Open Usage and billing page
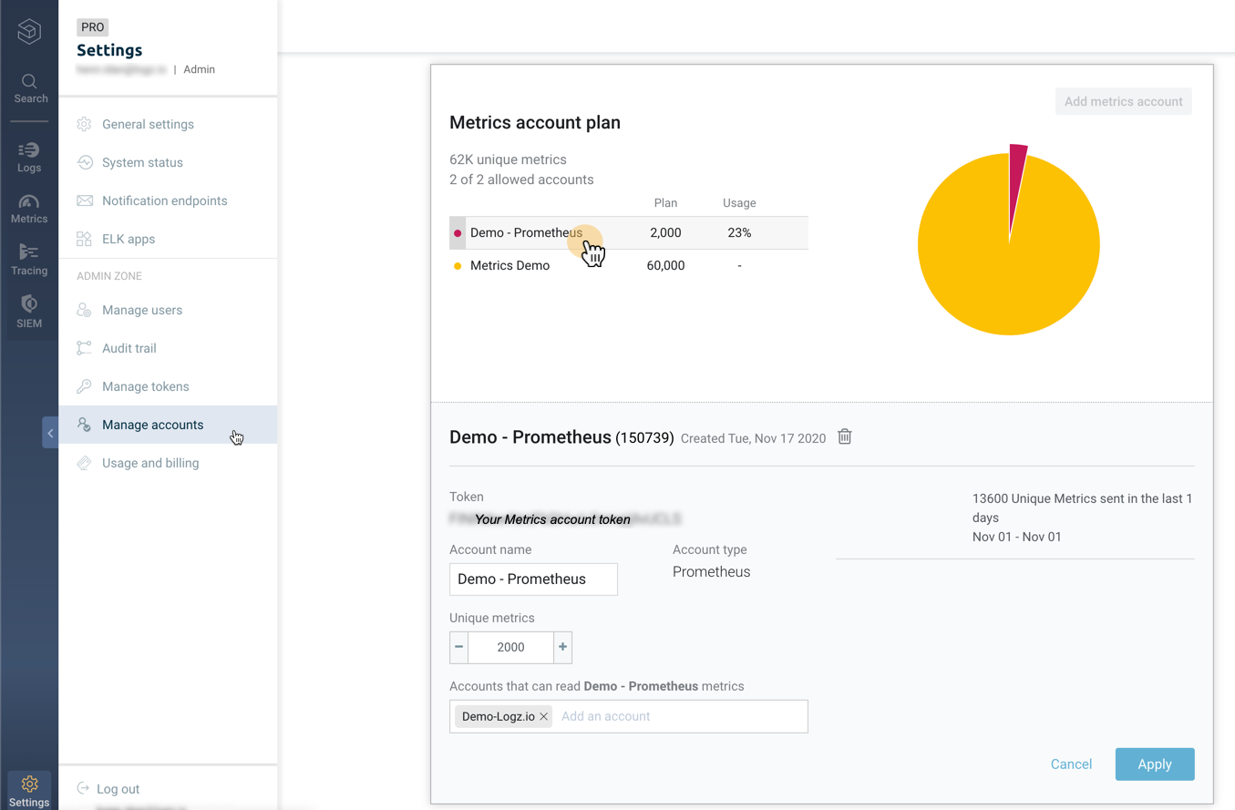The image size is (1235, 810). 150,464
